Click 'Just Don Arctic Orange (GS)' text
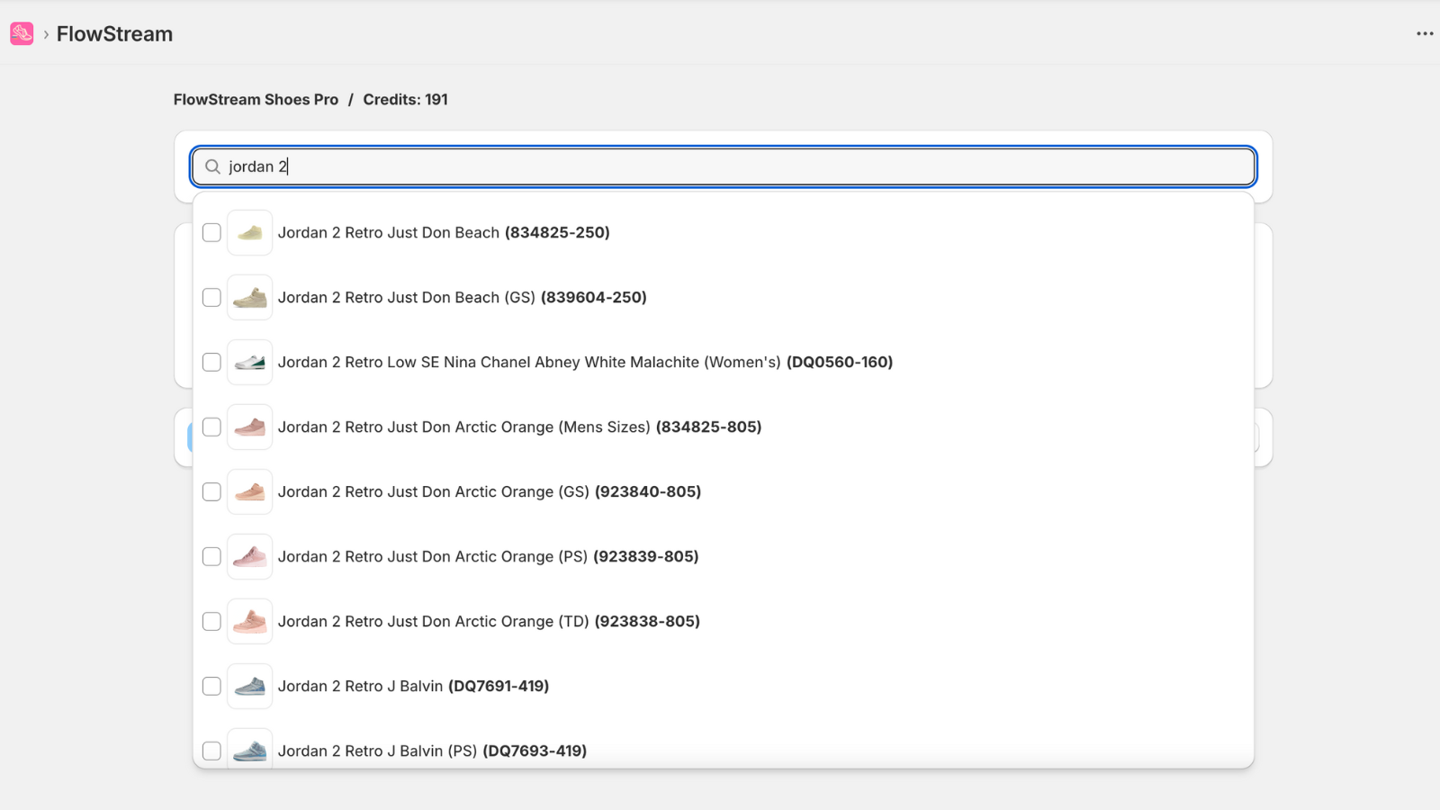Image resolution: width=1440 pixels, height=810 pixels. coord(488,491)
